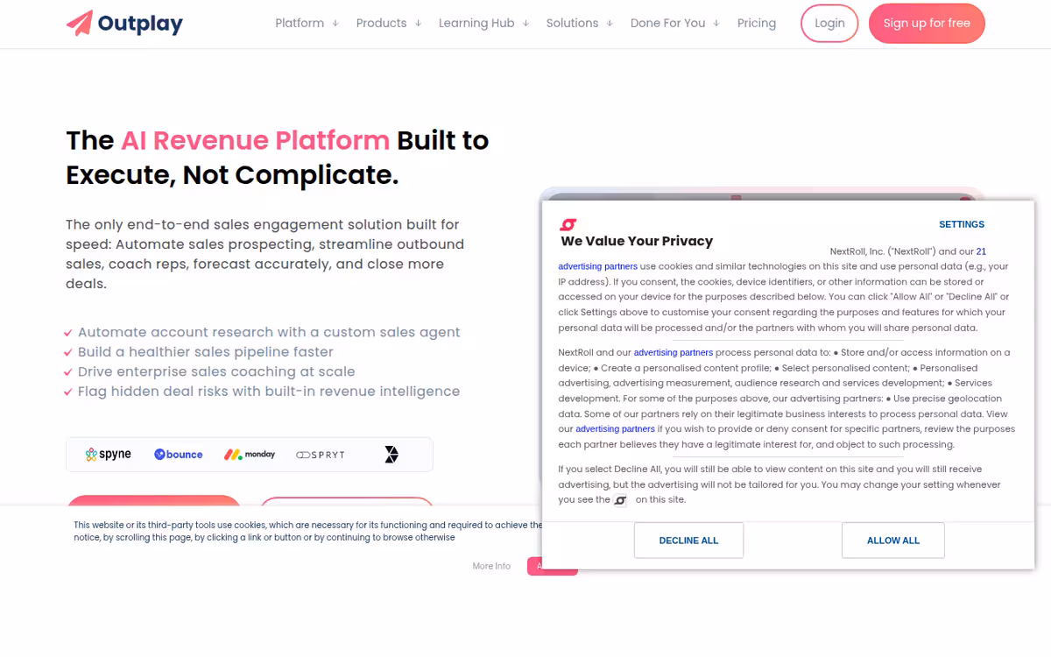1051x657 pixels.
Task: Expand the Products dropdown menu
Action: [389, 23]
